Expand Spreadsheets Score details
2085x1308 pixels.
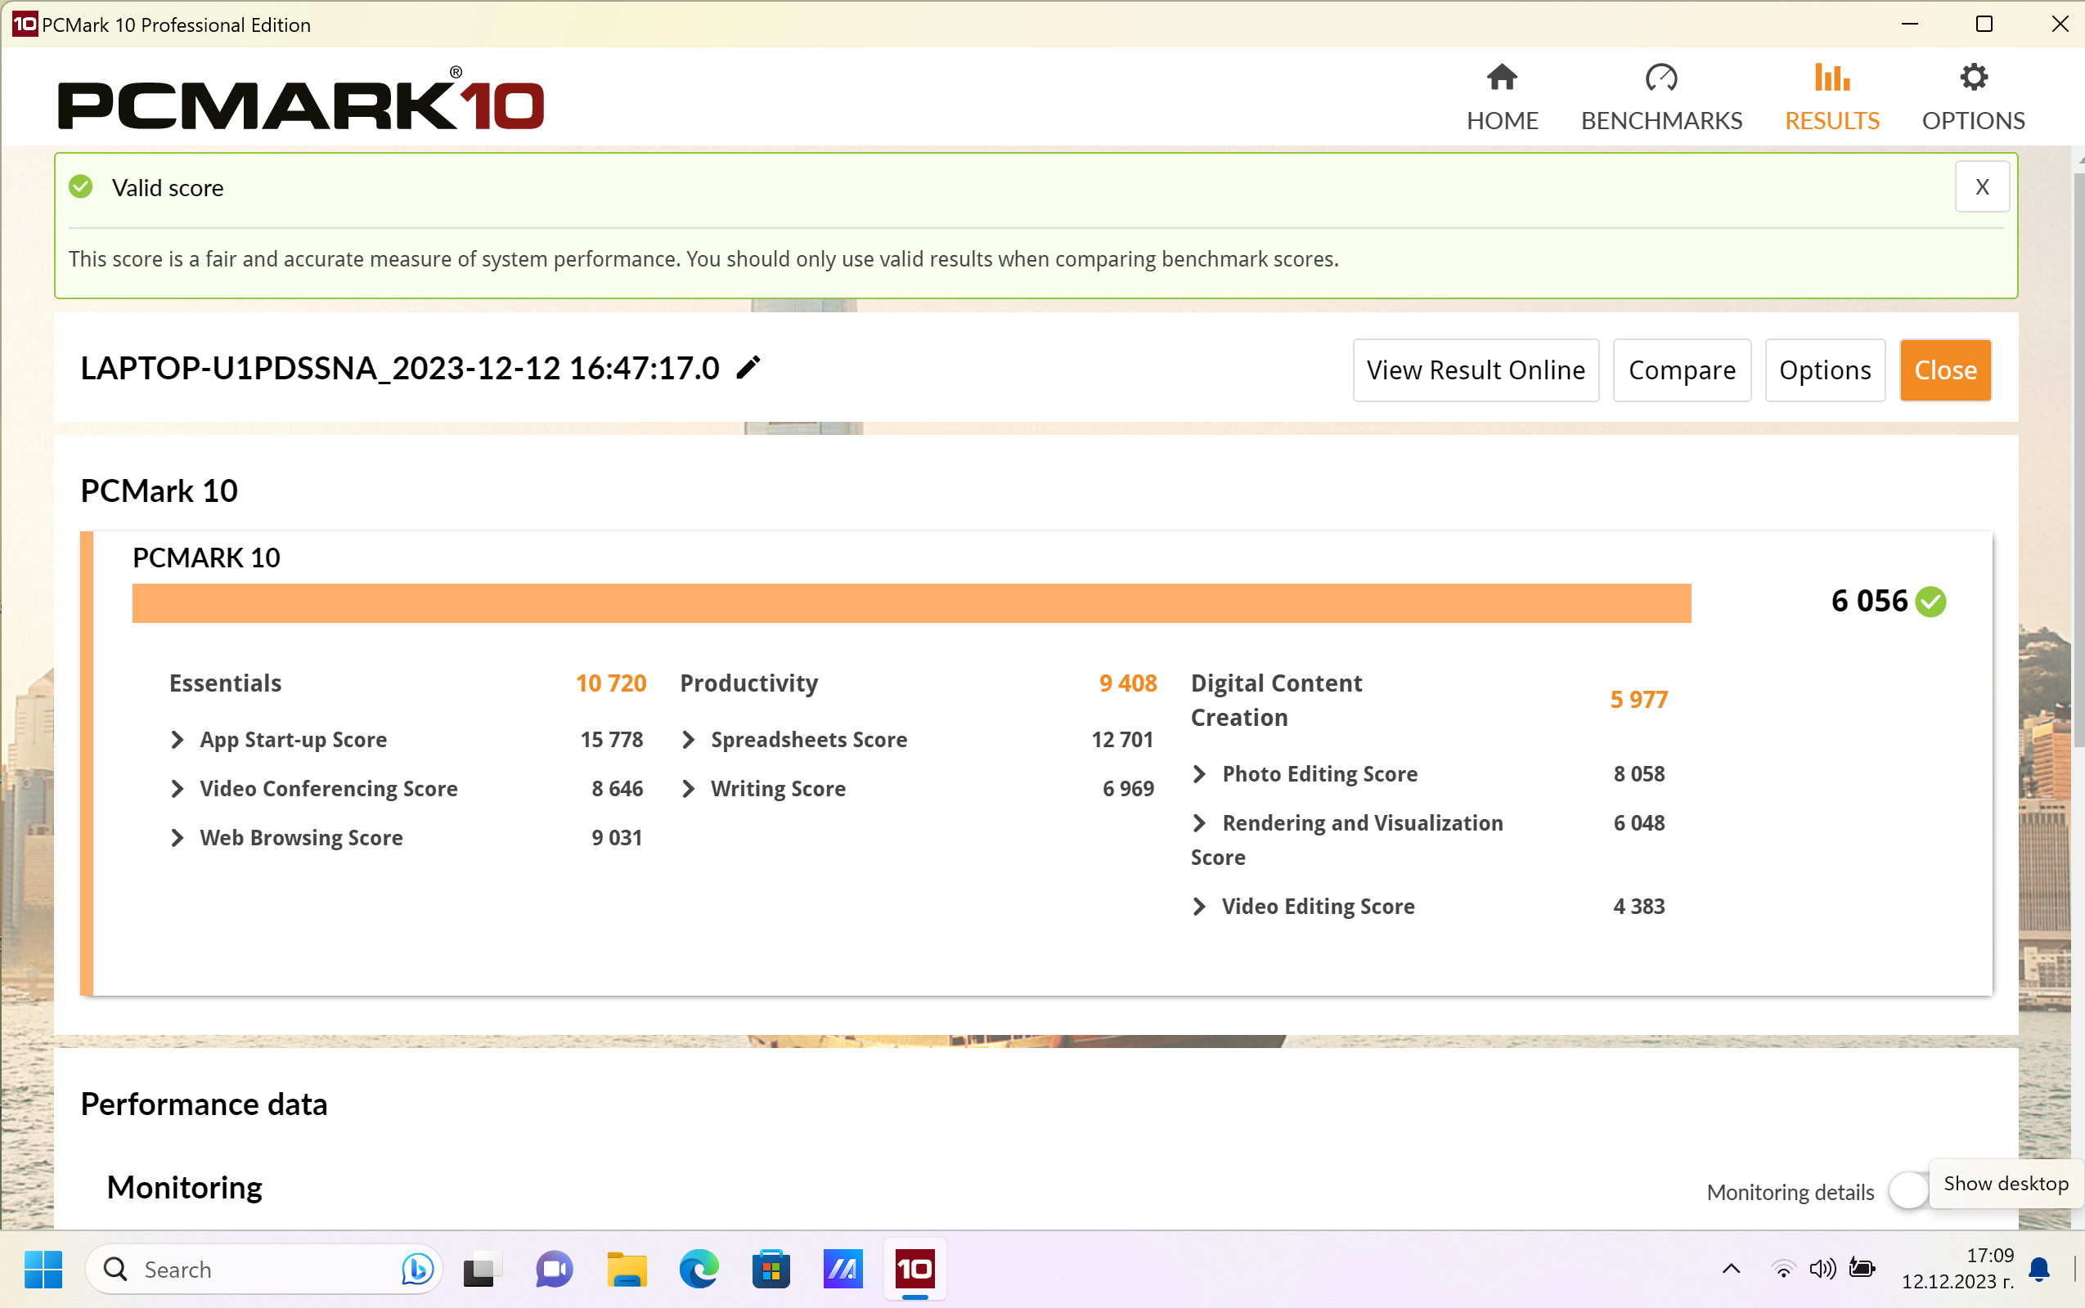[x=688, y=740]
